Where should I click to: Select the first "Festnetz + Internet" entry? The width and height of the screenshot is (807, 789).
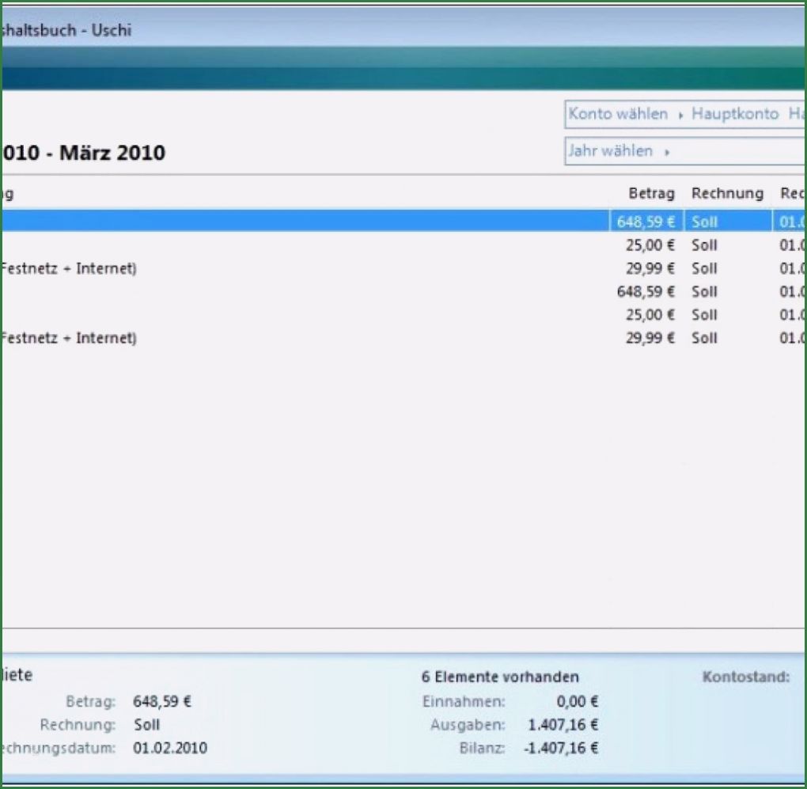69,268
